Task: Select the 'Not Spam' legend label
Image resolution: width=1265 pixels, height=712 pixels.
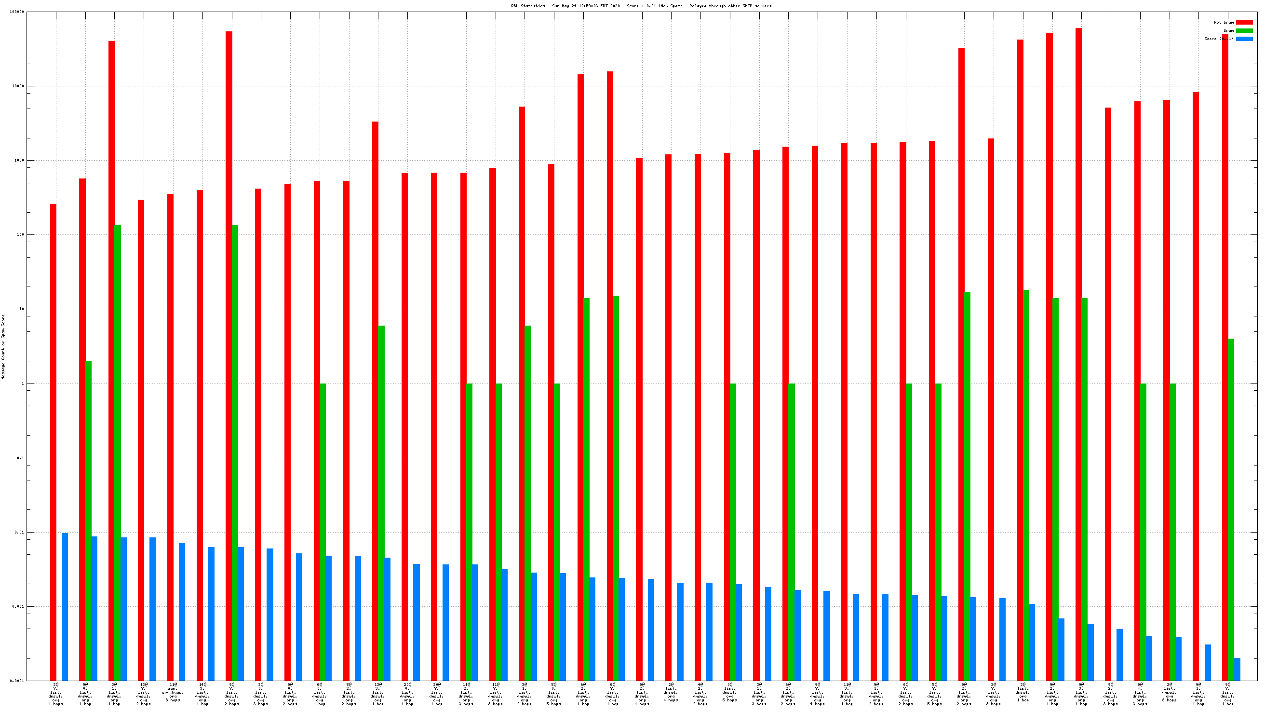Action: [x=1223, y=22]
